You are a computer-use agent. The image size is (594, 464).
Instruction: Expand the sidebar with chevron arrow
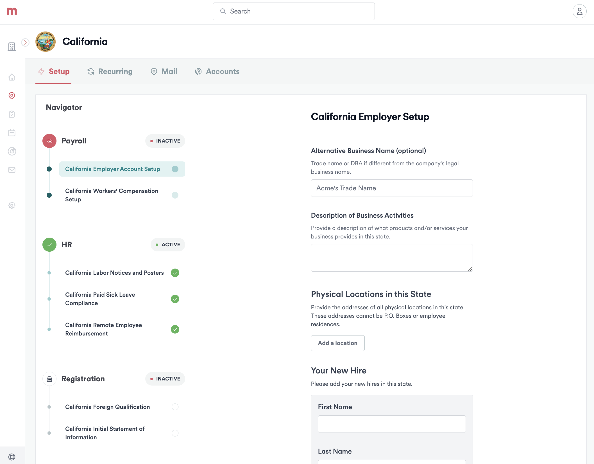pyautogui.click(x=25, y=42)
